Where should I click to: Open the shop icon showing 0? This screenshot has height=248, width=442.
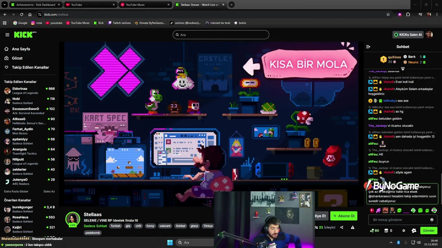click(x=388, y=231)
